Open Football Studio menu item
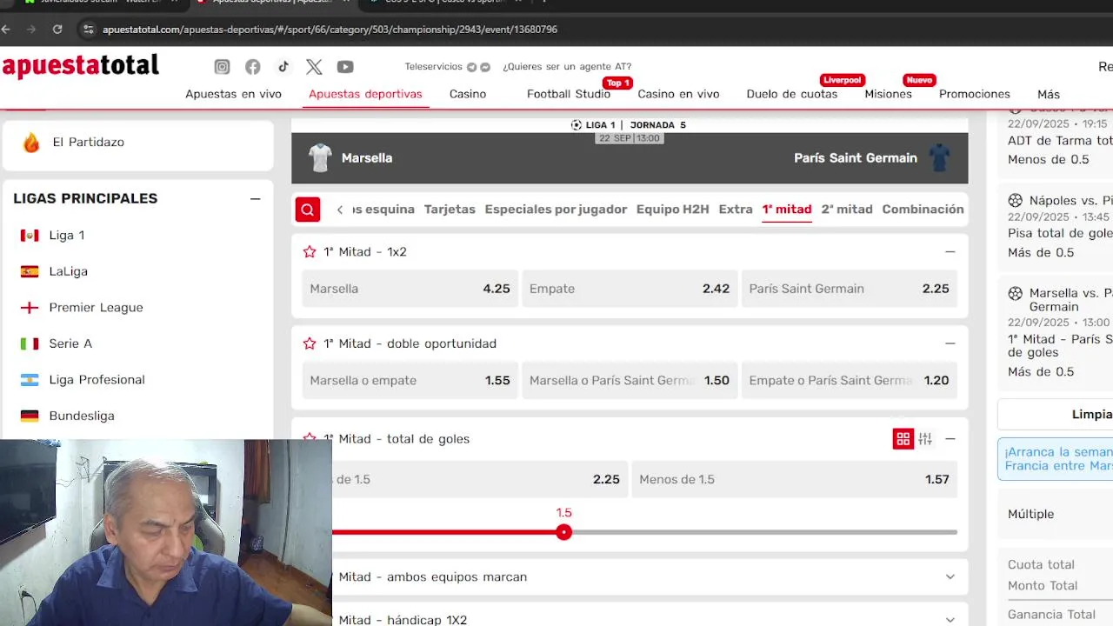1113x626 pixels. point(569,94)
